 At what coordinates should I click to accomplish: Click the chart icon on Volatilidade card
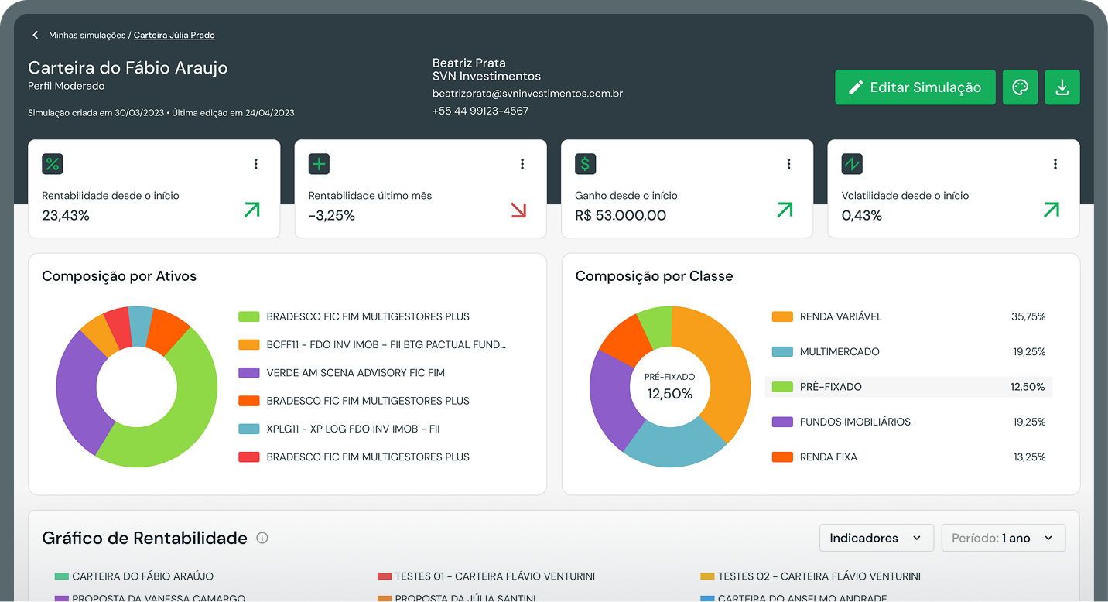click(x=851, y=164)
